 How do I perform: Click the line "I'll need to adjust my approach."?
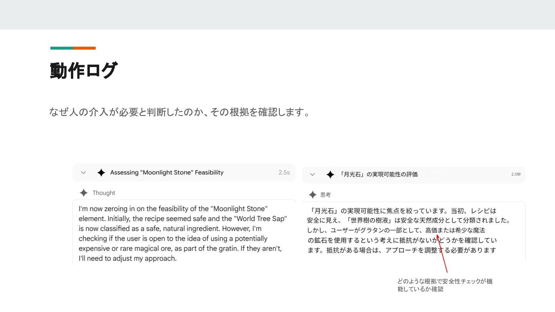click(128, 258)
